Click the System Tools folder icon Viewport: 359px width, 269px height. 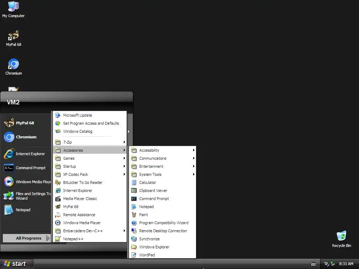[134, 174]
